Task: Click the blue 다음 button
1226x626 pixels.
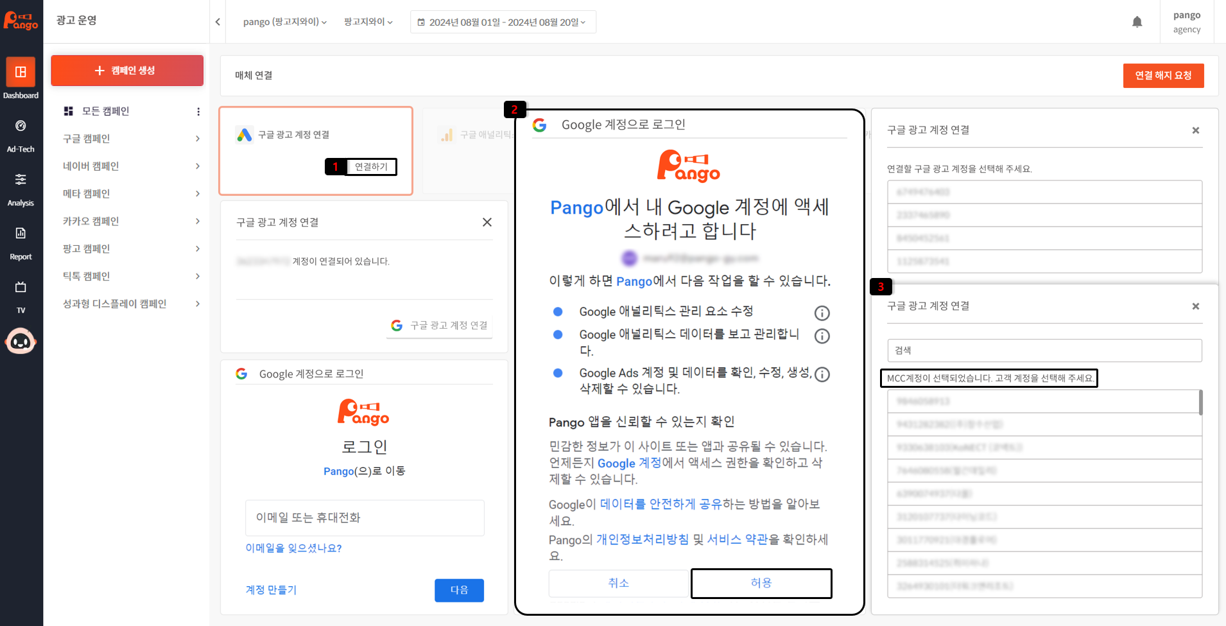Action: point(459,590)
